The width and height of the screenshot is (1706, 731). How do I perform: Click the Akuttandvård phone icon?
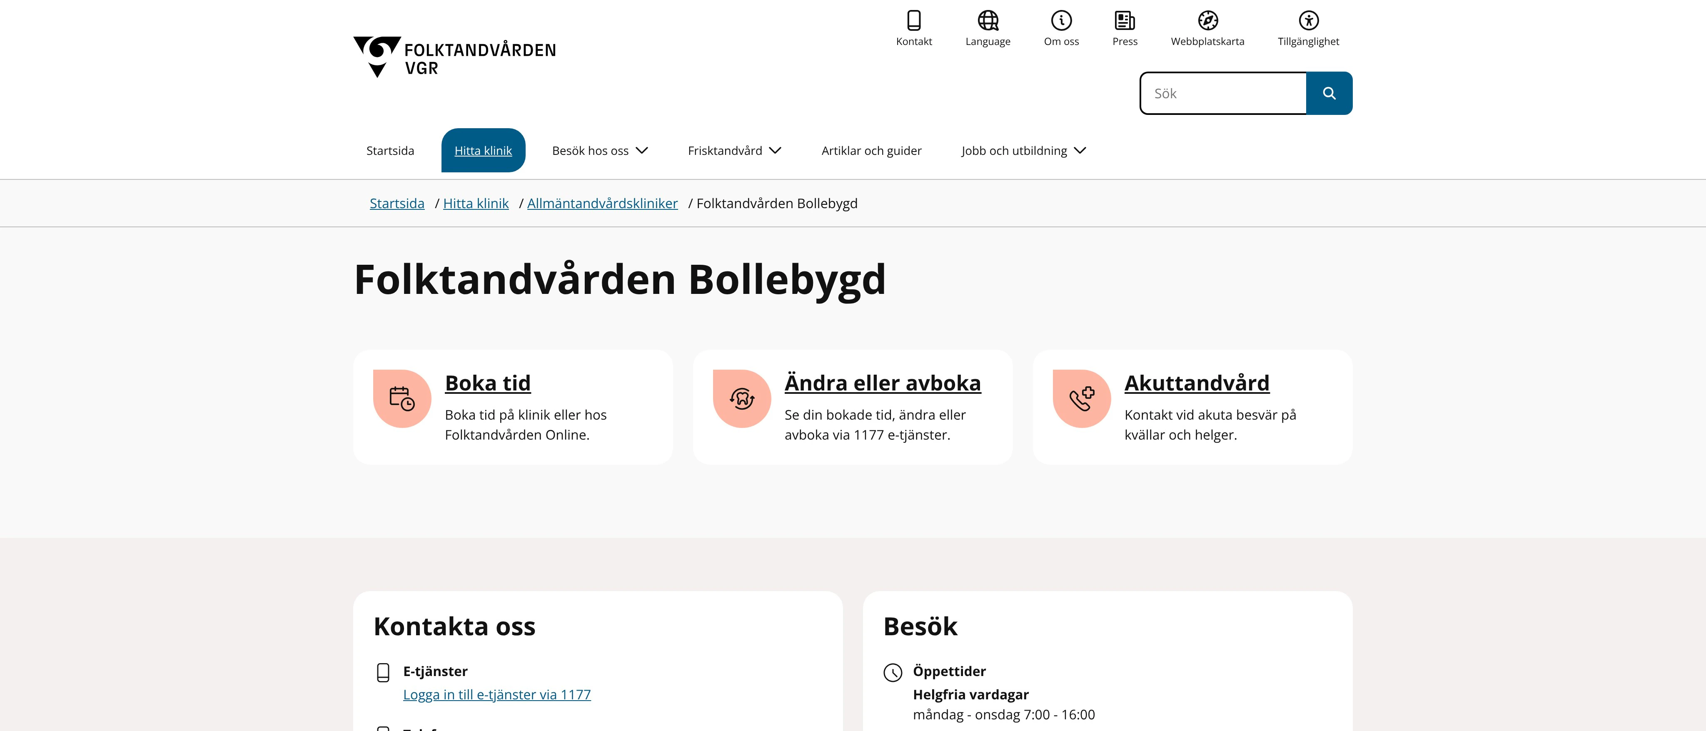1082,399
